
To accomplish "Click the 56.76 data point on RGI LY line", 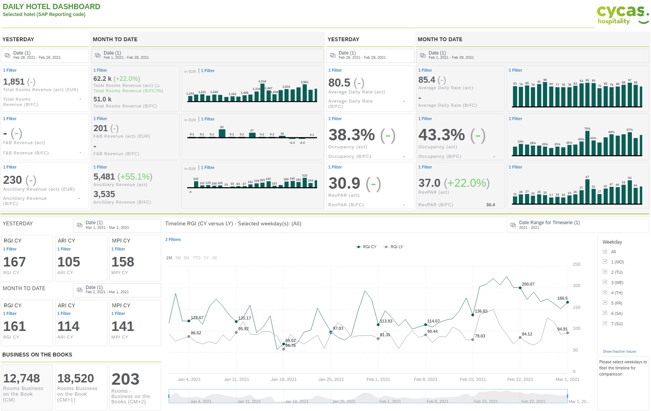I will 283,349.
